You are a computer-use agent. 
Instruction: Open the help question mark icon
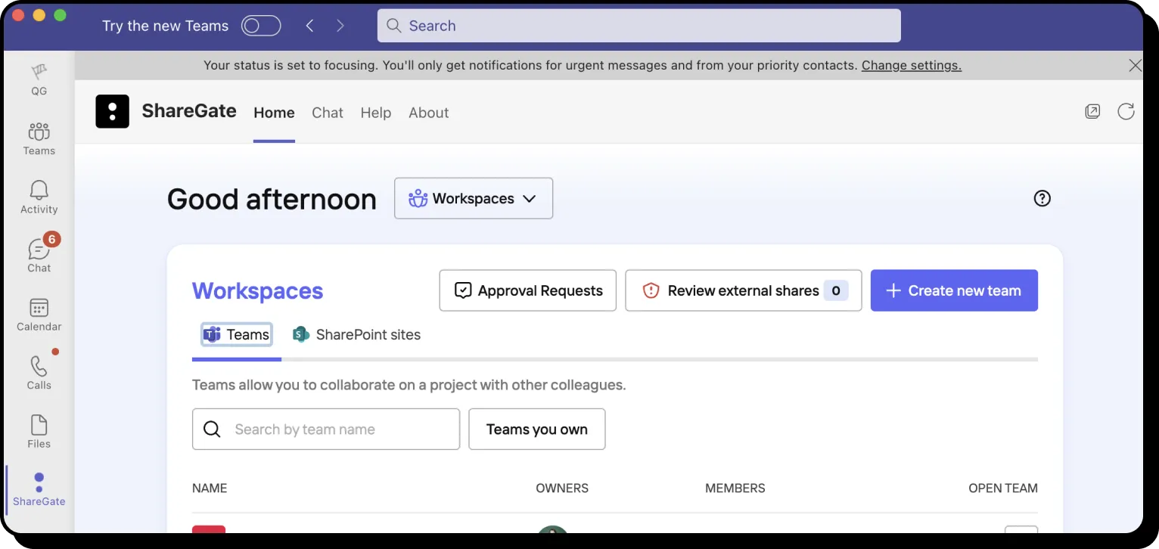coord(1042,198)
